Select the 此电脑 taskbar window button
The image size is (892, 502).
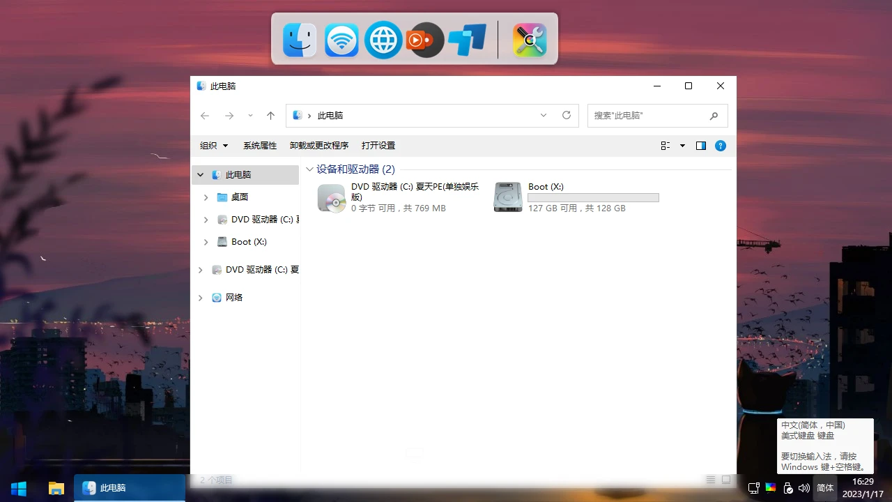pyautogui.click(x=130, y=488)
